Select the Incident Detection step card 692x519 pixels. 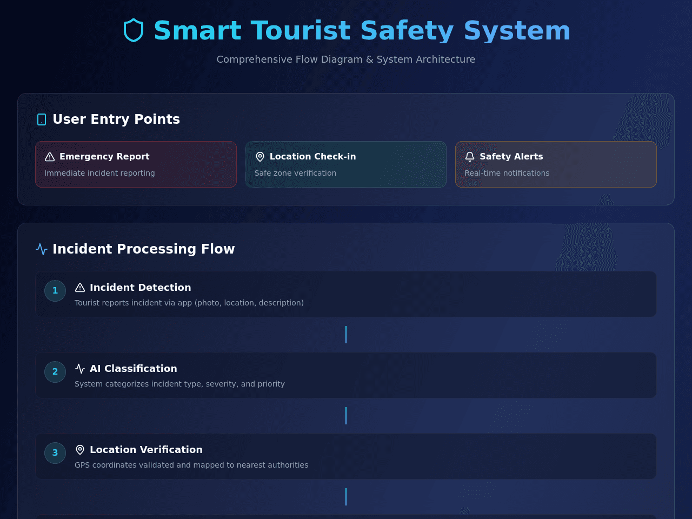[x=346, y=294]
